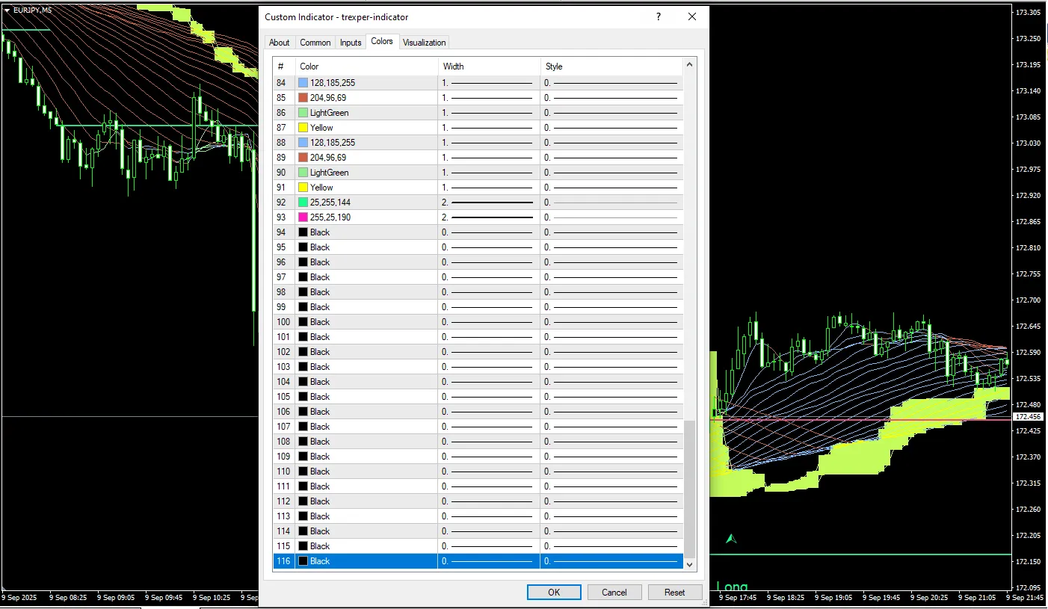Select the color swatch in row 92
This screenshot has height=609, width=1048.
pos(303,203)
